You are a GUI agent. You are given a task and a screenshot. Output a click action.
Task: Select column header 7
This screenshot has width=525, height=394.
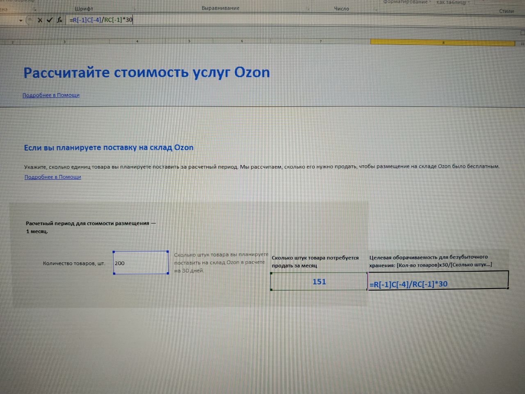320,41
